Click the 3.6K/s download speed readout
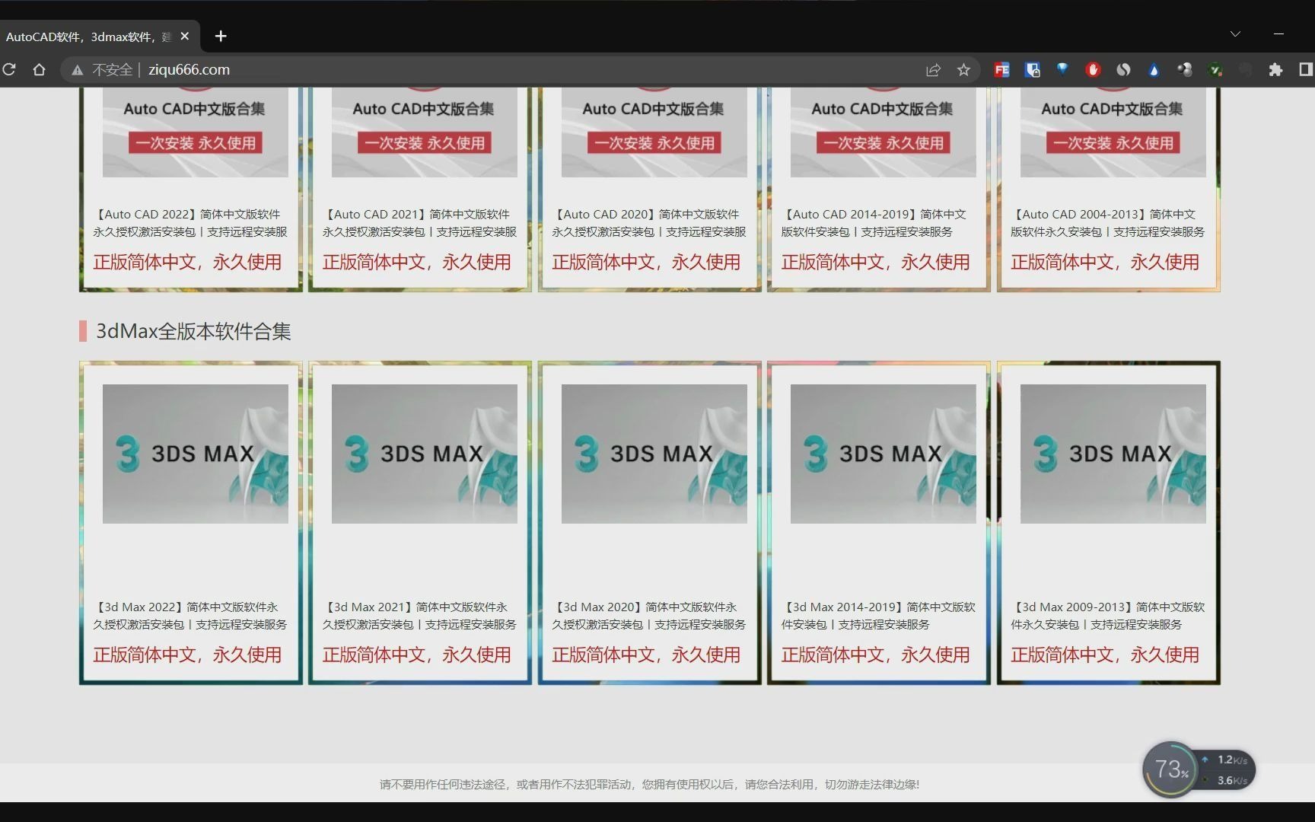Image resolution: width=1315 pixels, height=822 pixels. click(1232, 780)
